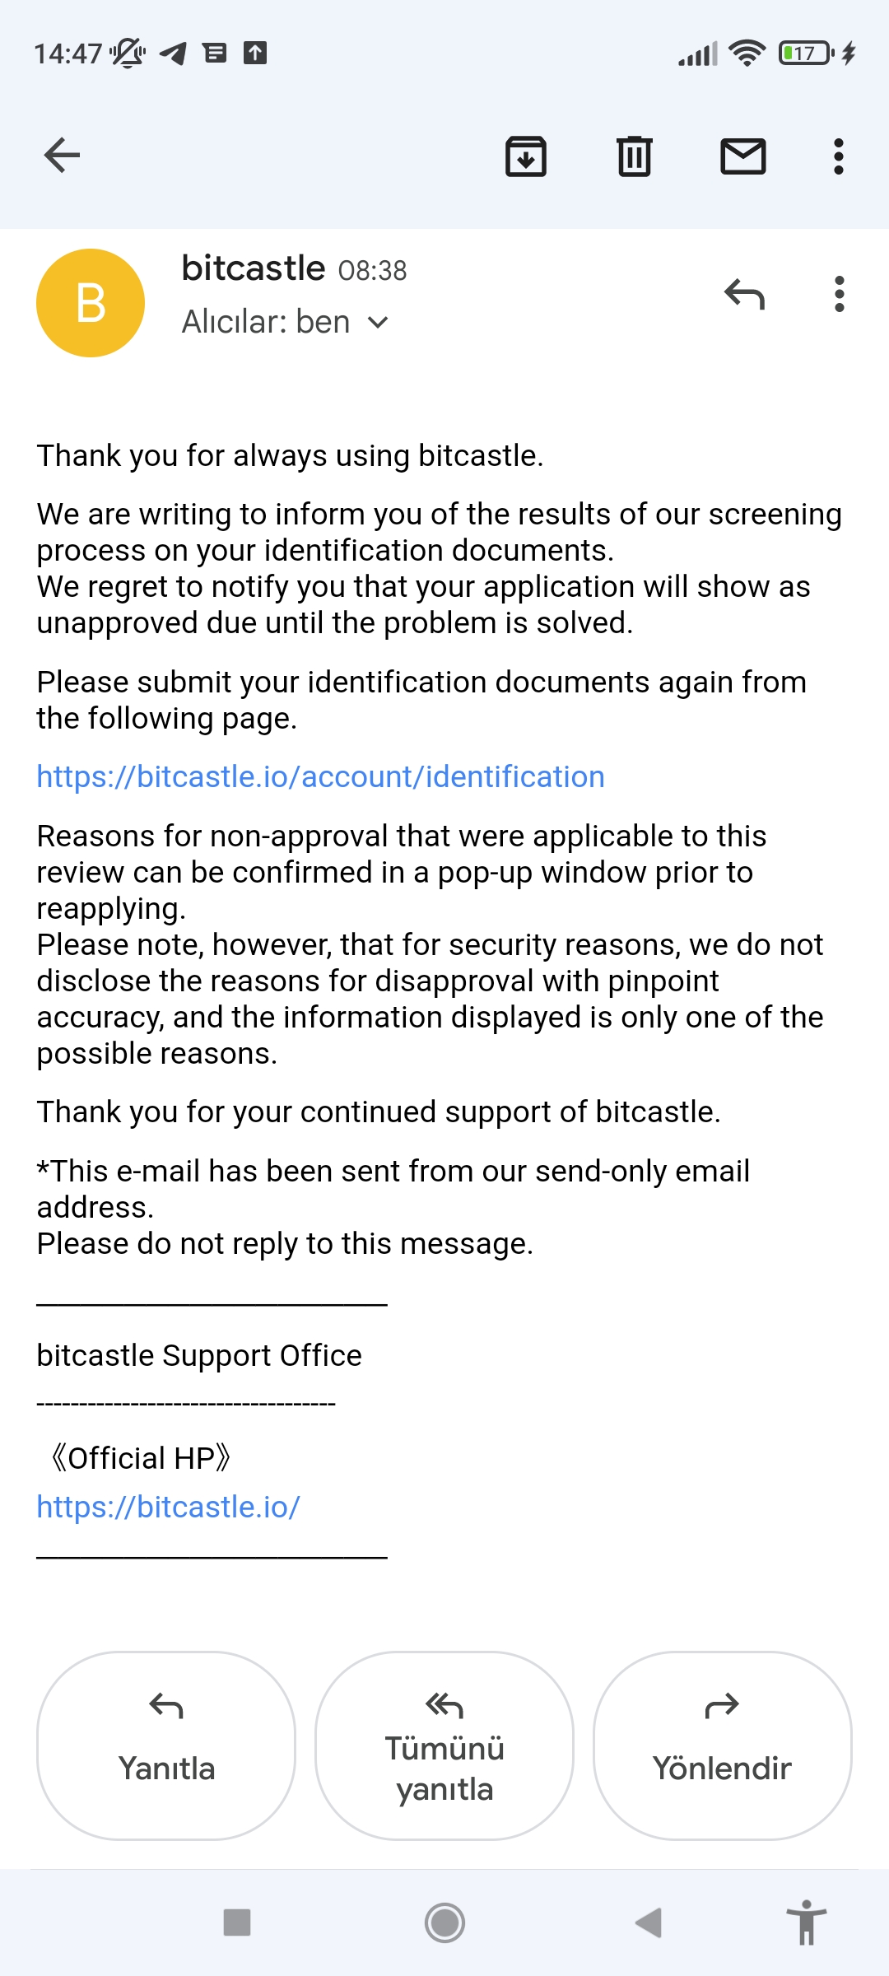The height and width of the screenshot is (1976, 889).
Task: Delete the email with the trash icon
Action: 635,156
